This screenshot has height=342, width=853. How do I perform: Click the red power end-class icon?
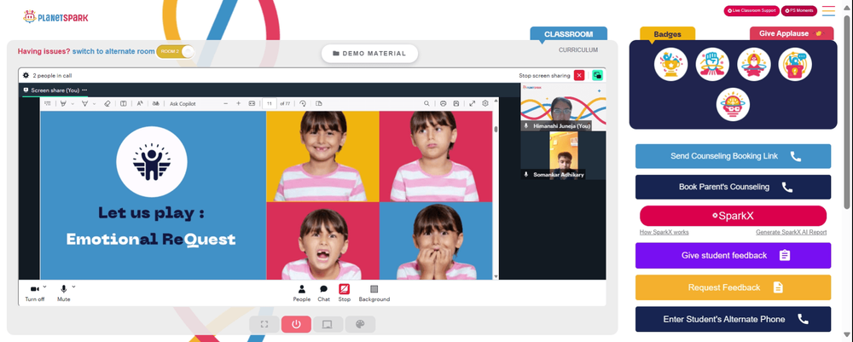[x=296, y=324]
